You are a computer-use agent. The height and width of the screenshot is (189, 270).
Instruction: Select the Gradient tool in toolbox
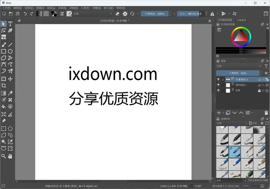pyautogui.click(x=4, y=93)
